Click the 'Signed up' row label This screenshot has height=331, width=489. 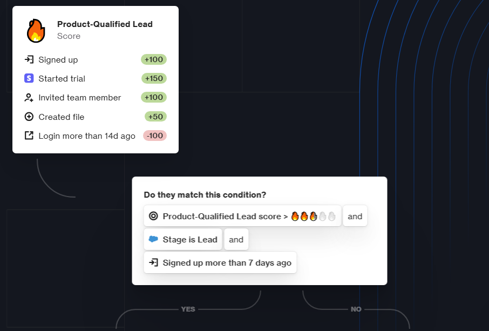[x=58, y=60]
